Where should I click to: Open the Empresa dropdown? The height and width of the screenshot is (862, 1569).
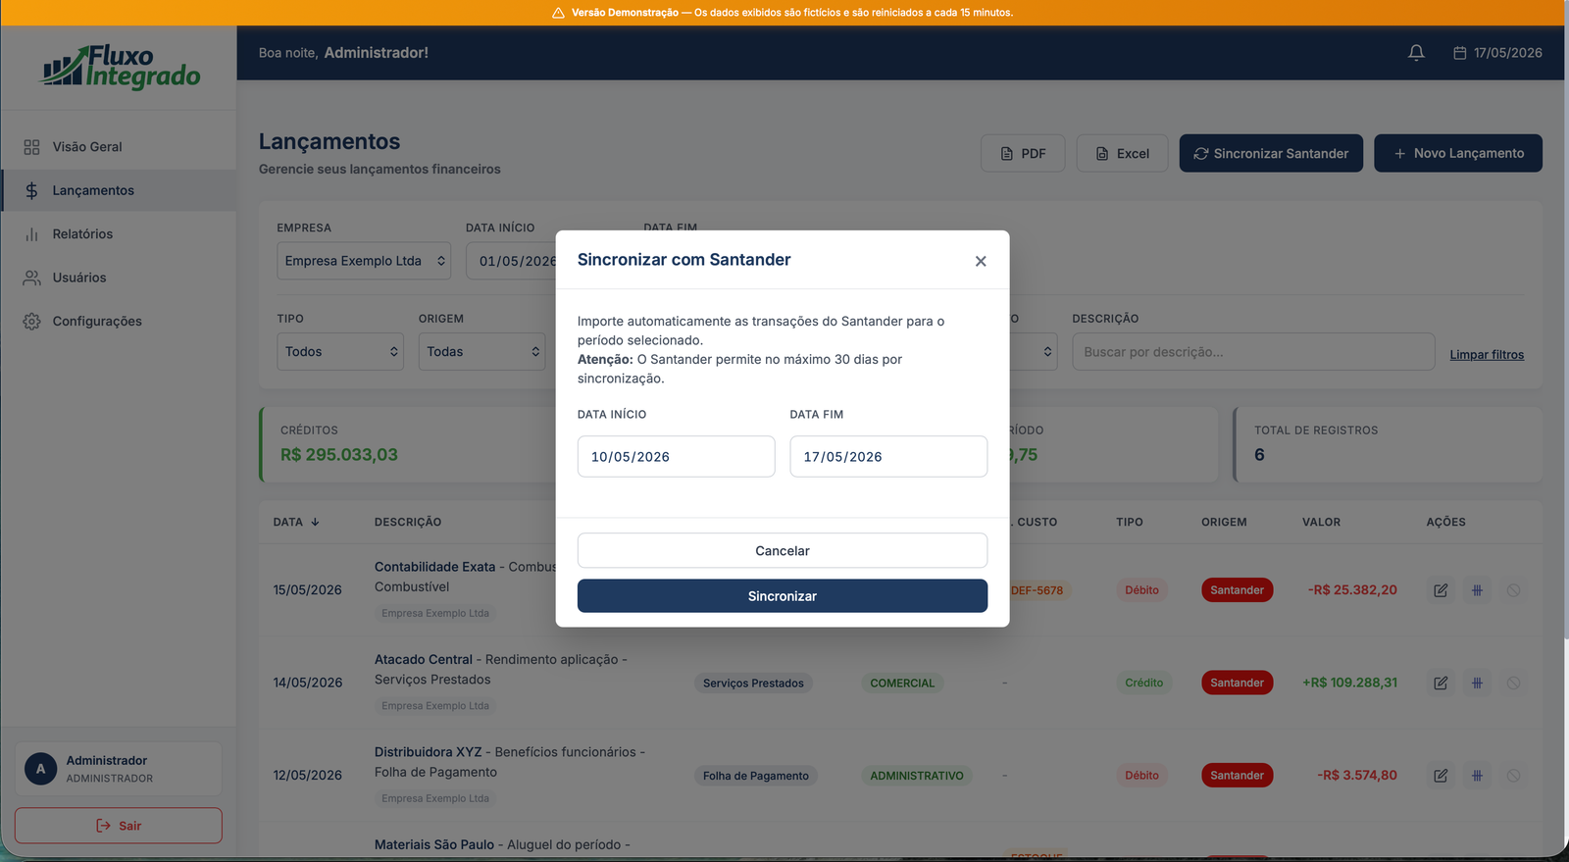click(364, 261)
